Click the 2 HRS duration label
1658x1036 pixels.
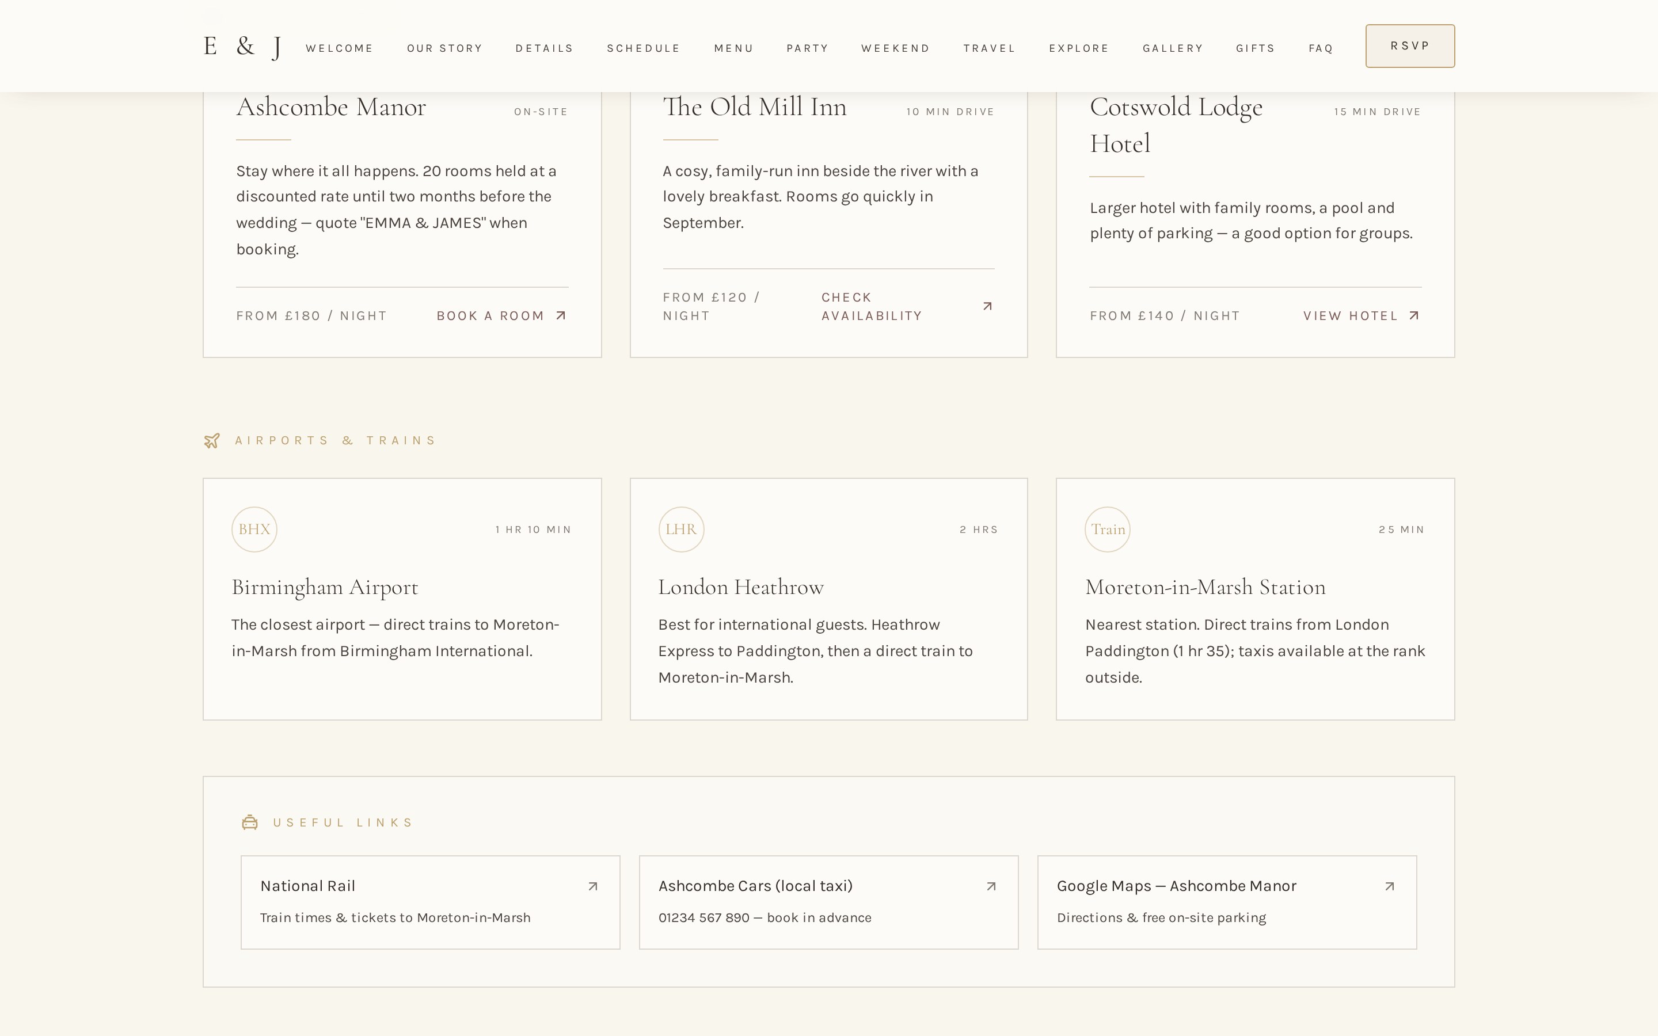pyautogui.click(x=979, y=530)
